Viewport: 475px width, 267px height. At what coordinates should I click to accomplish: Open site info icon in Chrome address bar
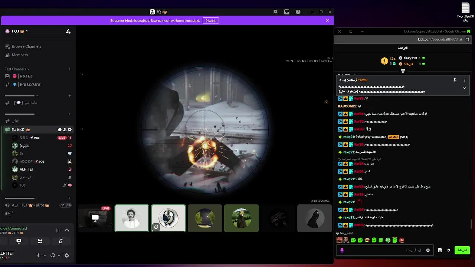pyautogui.click(x=468, y=39)
